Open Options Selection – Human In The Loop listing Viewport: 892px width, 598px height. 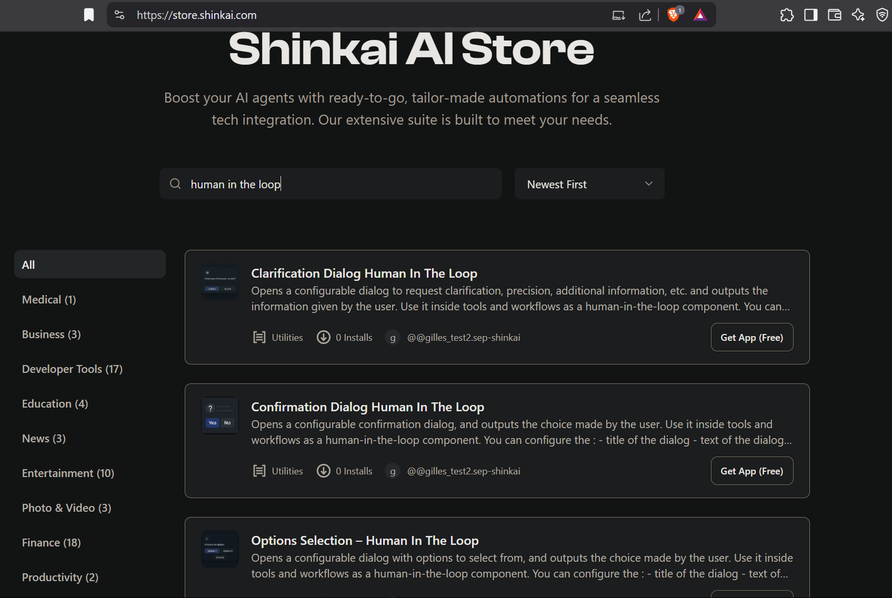click(365, 540)
